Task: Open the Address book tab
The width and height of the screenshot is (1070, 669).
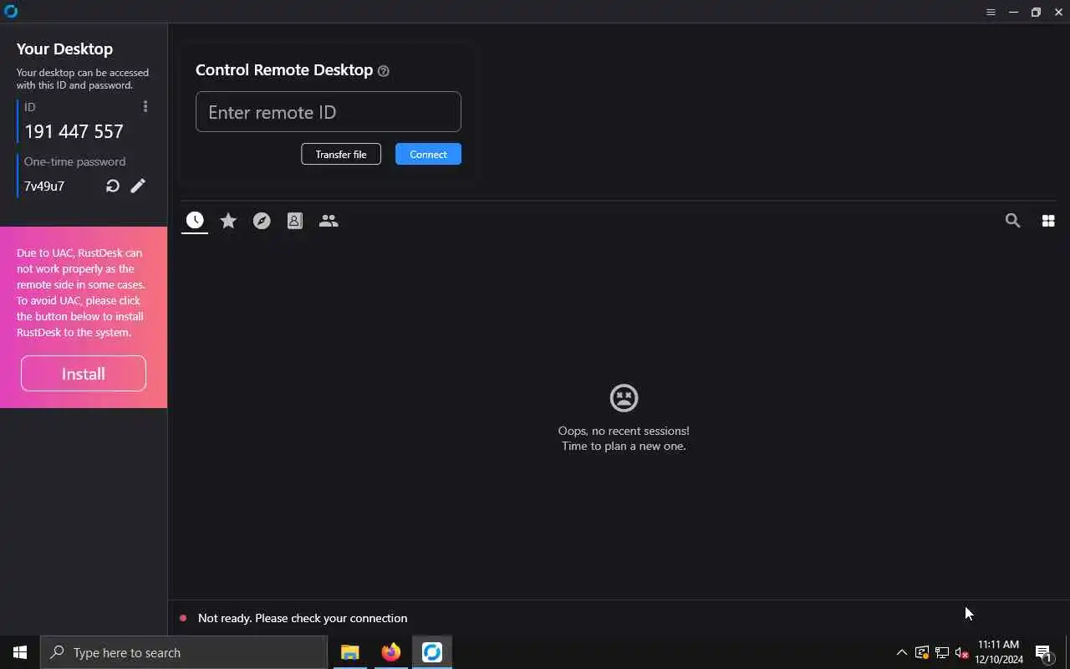Action: click(294, 220)
